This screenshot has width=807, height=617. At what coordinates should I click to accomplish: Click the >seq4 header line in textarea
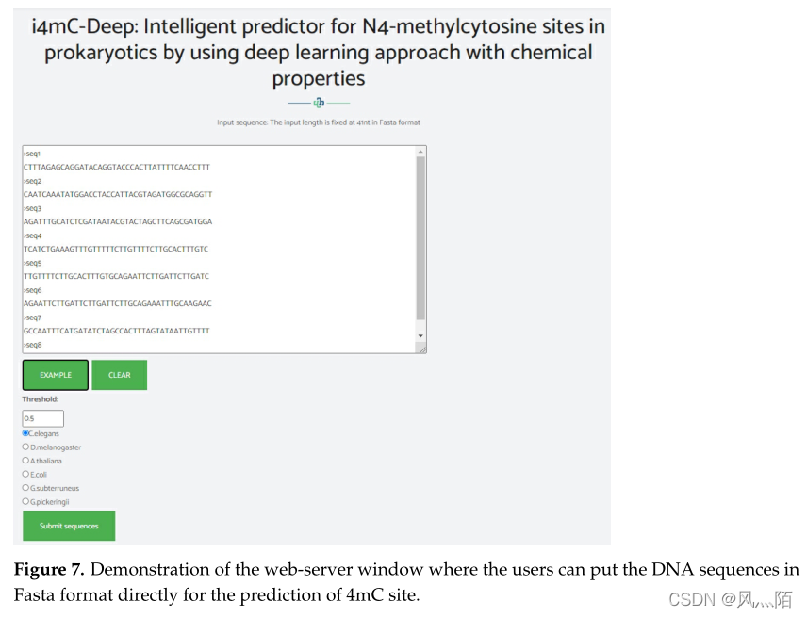click(x=33, y=235)
